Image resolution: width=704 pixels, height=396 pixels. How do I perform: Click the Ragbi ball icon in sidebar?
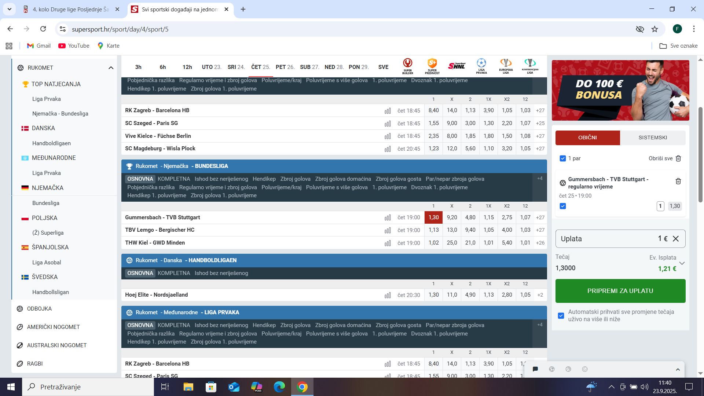20,364
